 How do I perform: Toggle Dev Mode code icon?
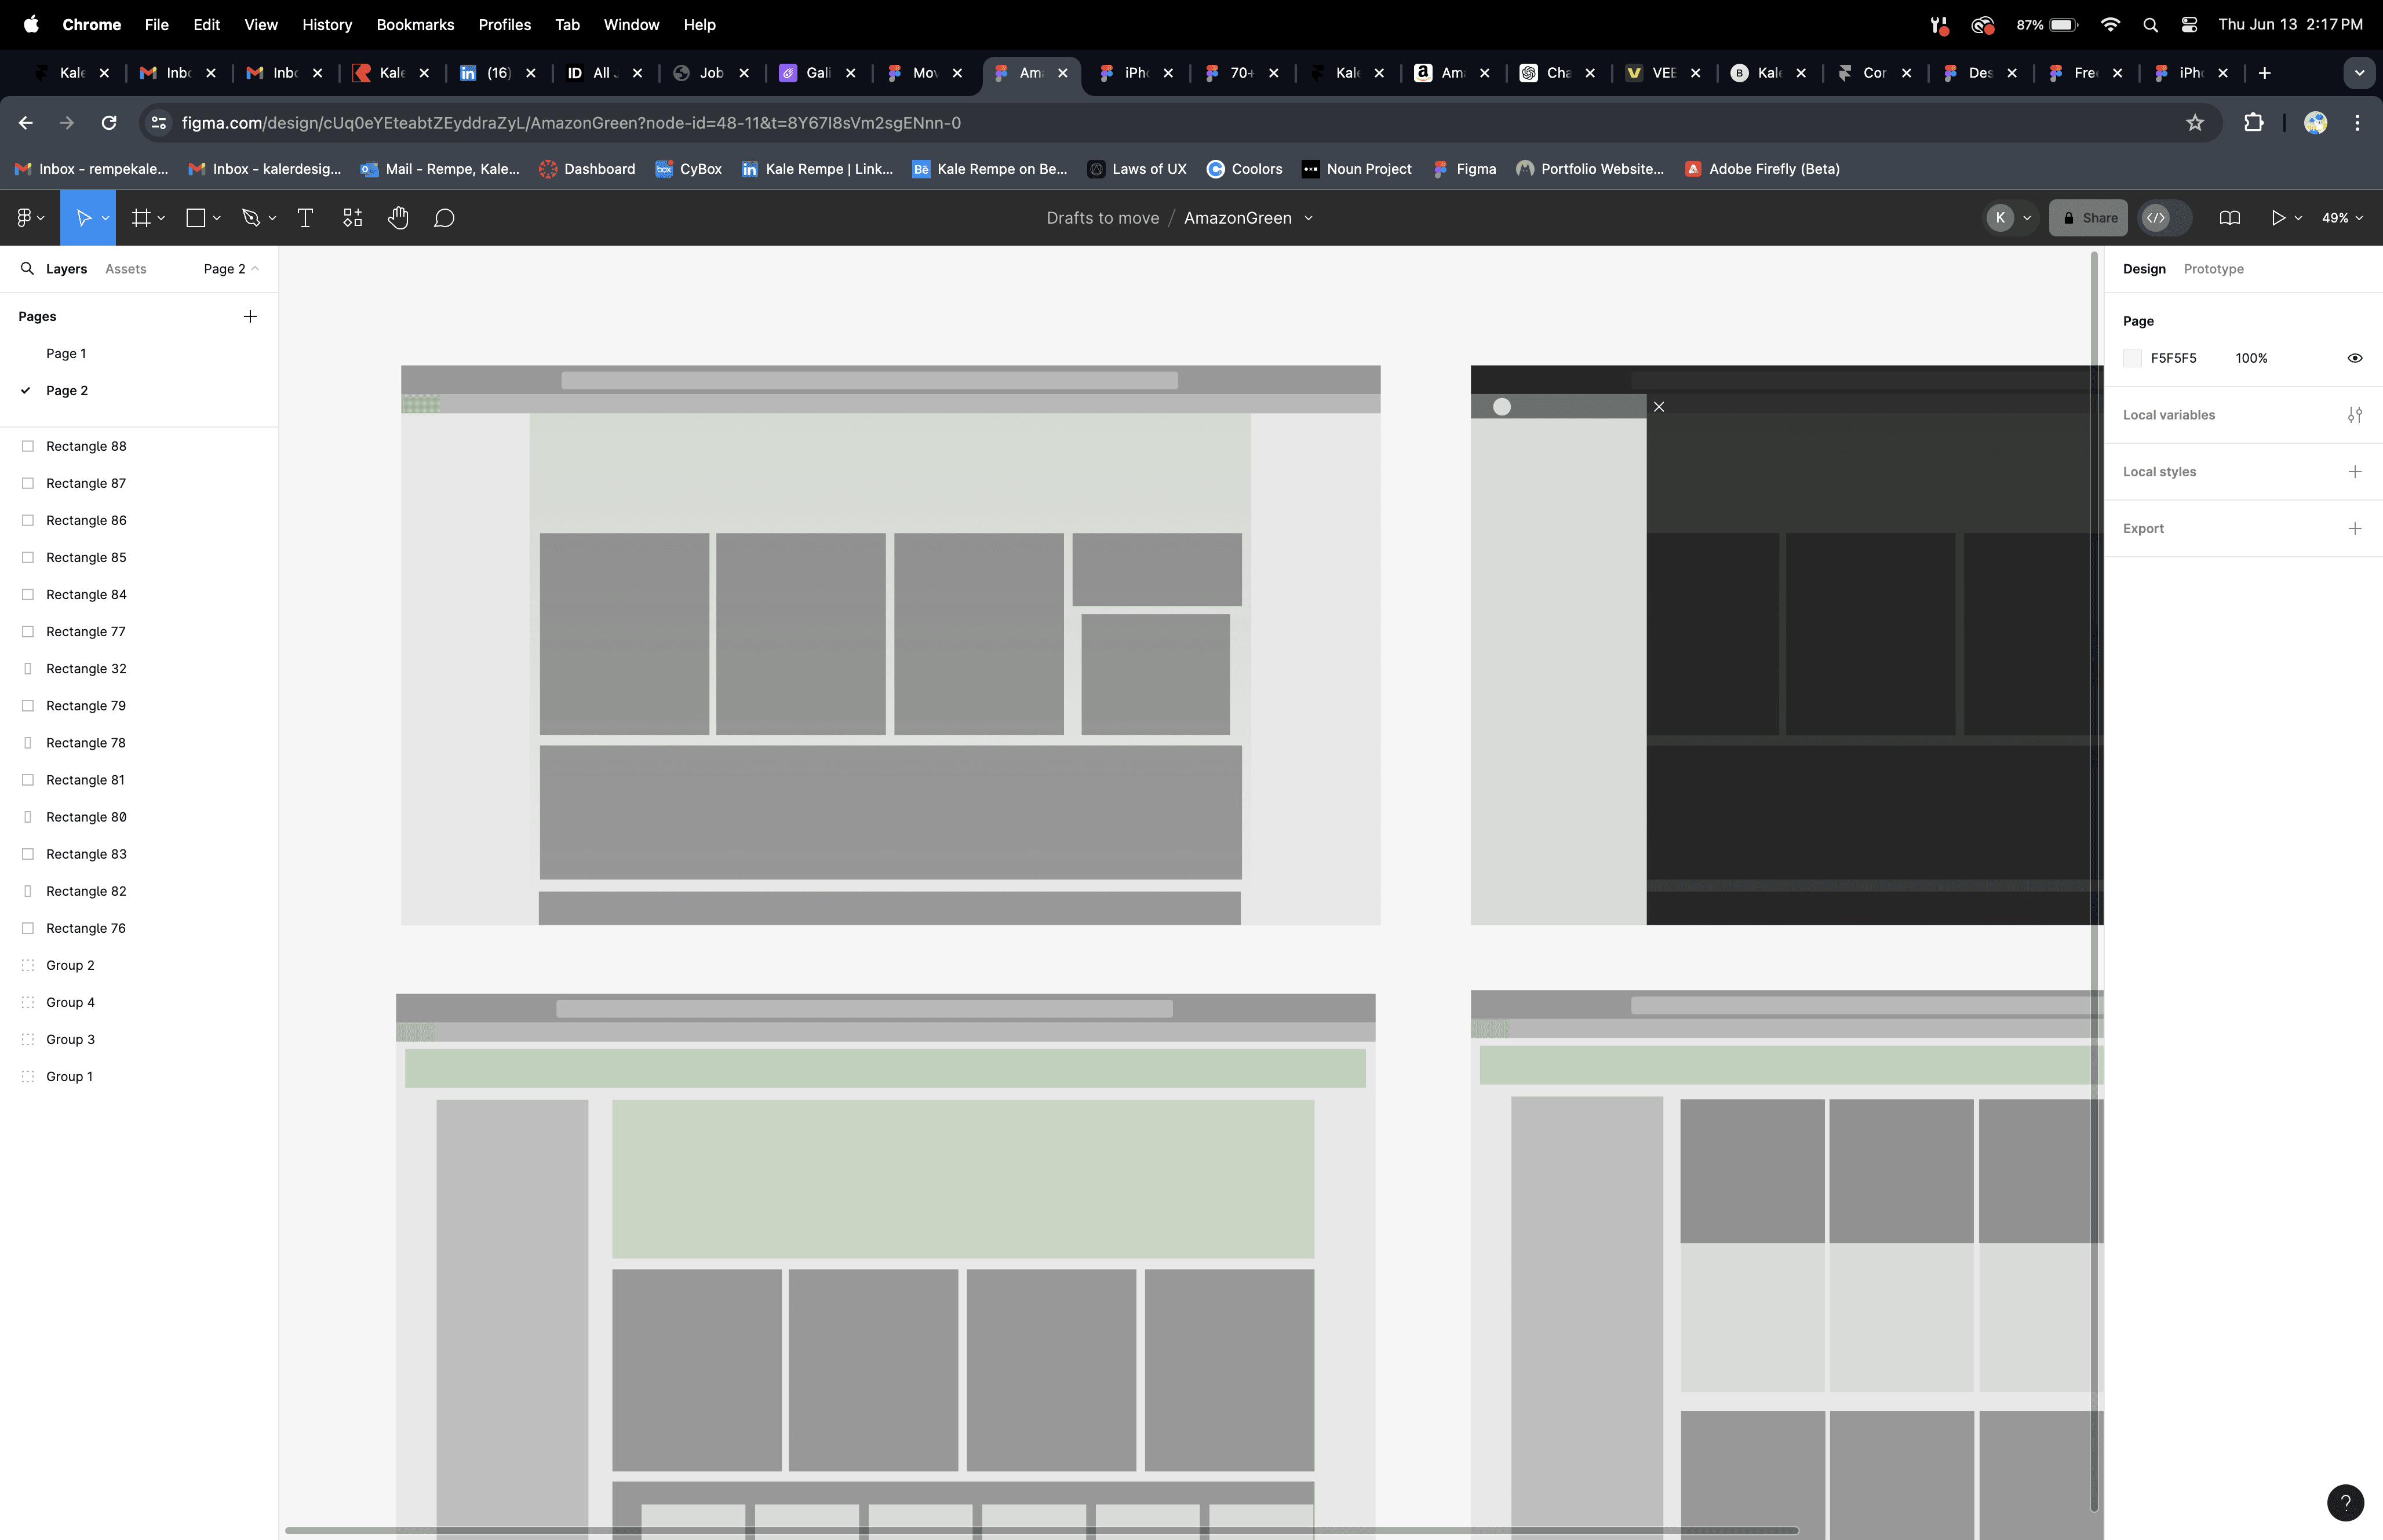click(2156, 218)
